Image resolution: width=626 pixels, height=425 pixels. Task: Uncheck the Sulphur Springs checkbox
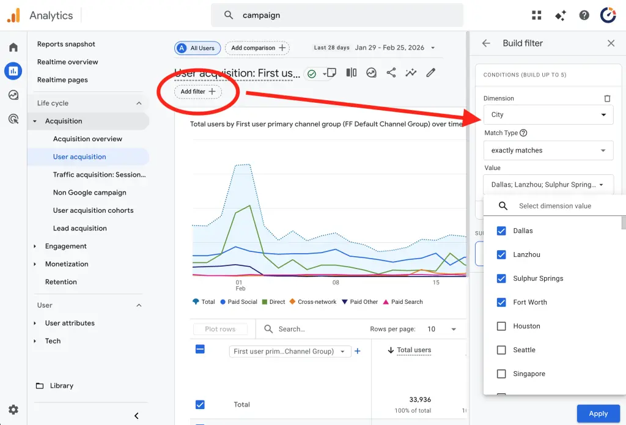[x=501, y=278]
